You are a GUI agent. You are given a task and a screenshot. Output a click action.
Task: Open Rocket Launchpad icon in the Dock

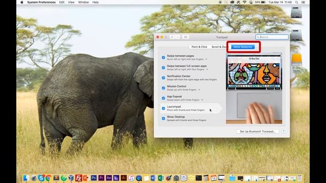pyautogui.click(x=34, y=178)
